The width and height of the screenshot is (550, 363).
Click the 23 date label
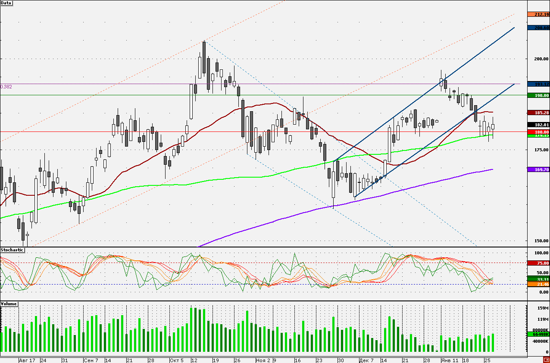319,360
